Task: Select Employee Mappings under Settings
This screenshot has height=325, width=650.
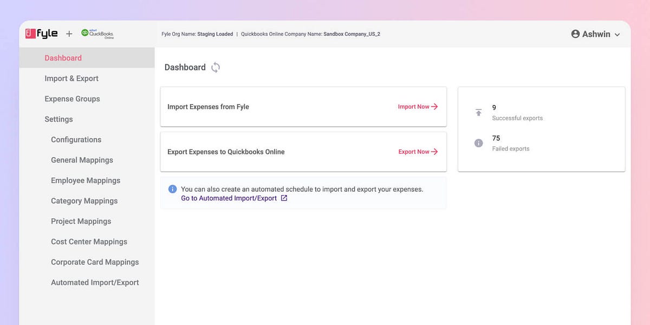Action: (x=85, y=180)
